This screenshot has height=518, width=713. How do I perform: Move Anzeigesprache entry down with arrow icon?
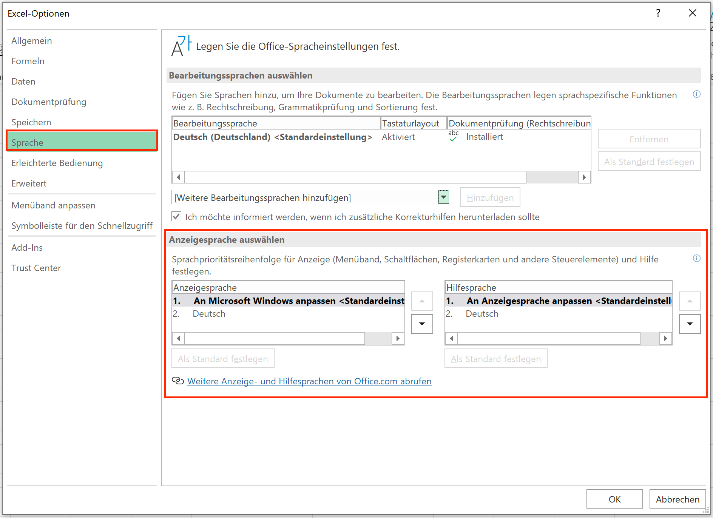tap(422, 324)
